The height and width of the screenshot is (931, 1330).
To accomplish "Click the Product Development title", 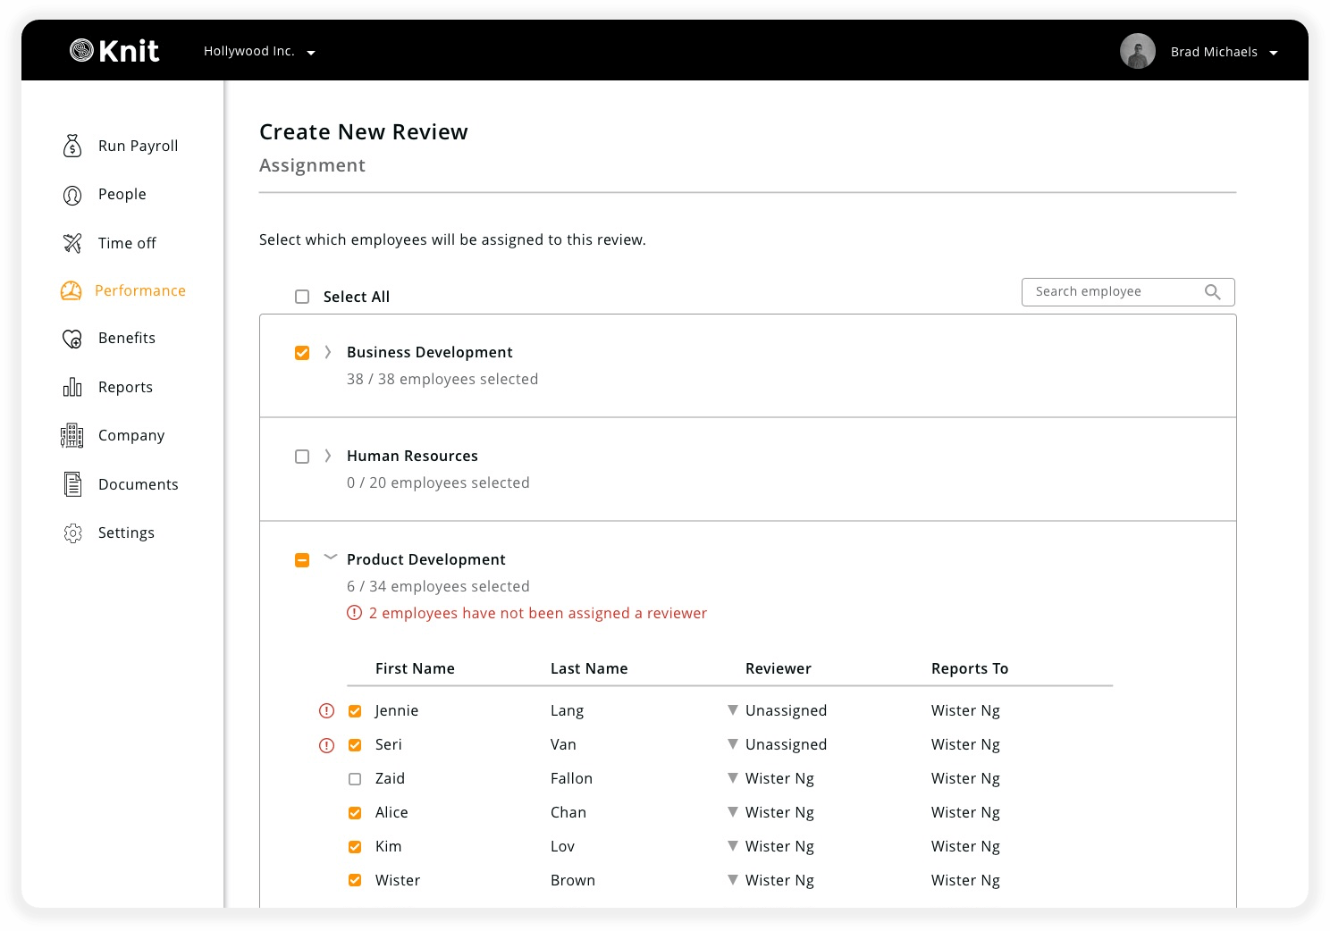I will [426, 559].
